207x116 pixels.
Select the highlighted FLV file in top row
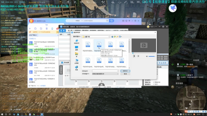click(99, 45)
